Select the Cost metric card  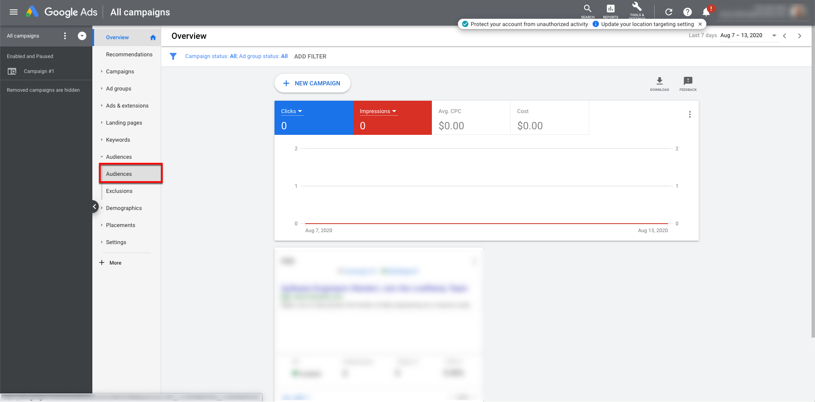549,118
